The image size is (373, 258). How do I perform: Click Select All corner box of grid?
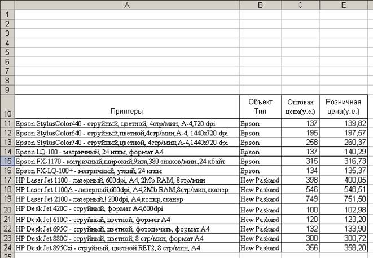pyautogui.click(x=7, y=5)
